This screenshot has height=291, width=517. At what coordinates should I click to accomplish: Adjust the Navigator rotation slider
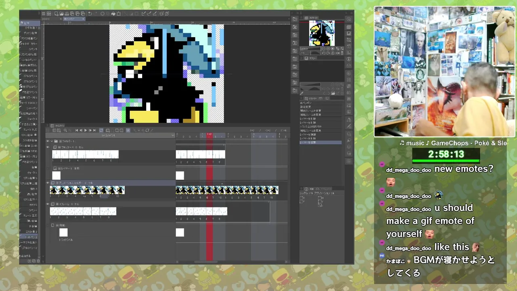(x=310, y=53)
